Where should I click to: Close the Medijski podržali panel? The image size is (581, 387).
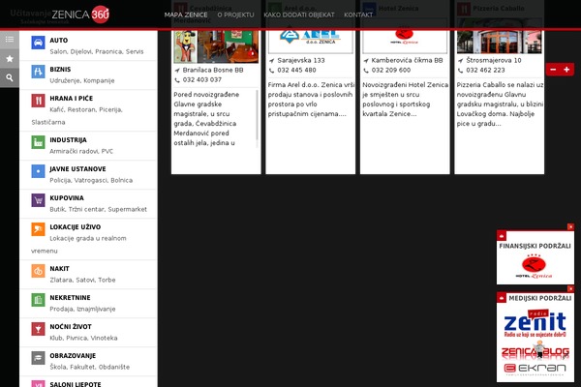570,288
